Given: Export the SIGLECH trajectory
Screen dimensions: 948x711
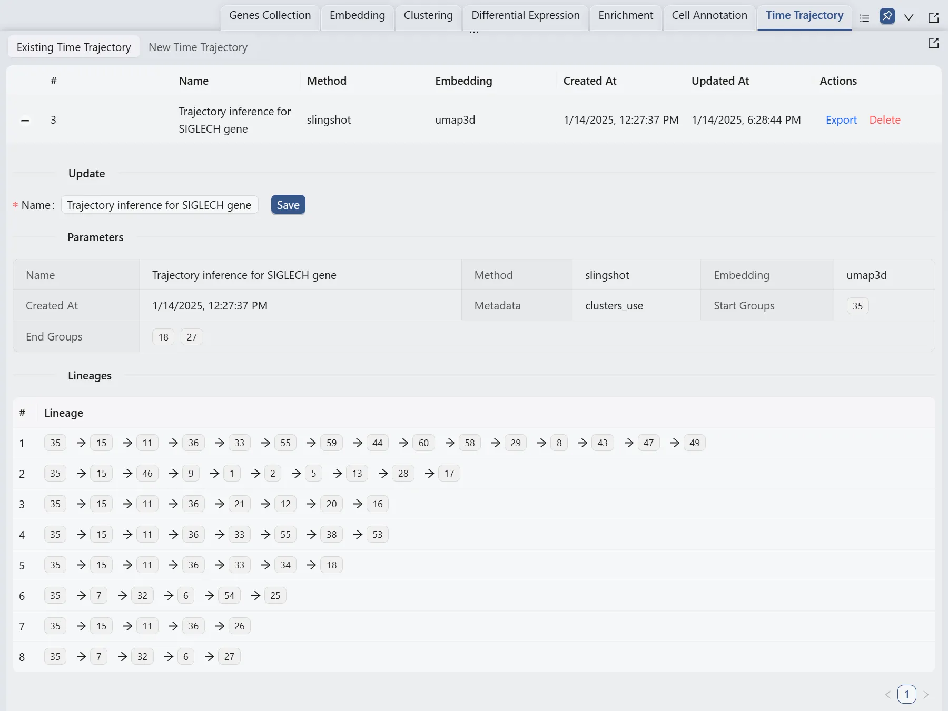Looking at the screenshot, I should tap(841, 120).
